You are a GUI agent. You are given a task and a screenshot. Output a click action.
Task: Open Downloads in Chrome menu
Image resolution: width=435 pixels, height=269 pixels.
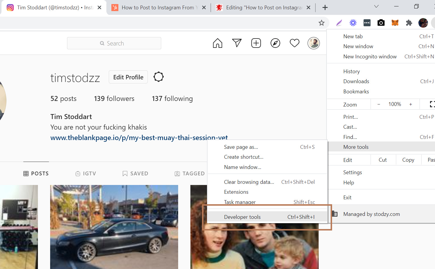(x=381, y=81)
